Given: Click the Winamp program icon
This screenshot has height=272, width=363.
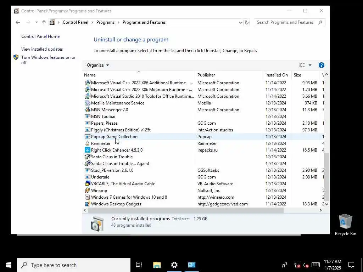Looking at the screenshot, I should click(87, 190).
